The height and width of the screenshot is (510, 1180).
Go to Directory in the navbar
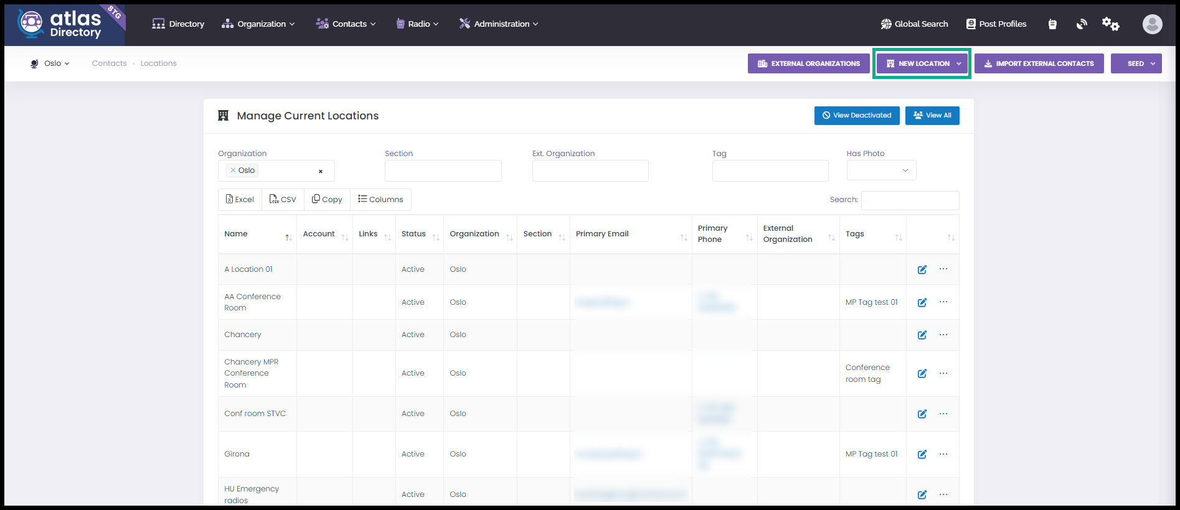pos(178,24)
